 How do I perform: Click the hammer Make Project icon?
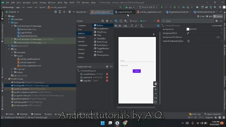click(x=120, y=7)
